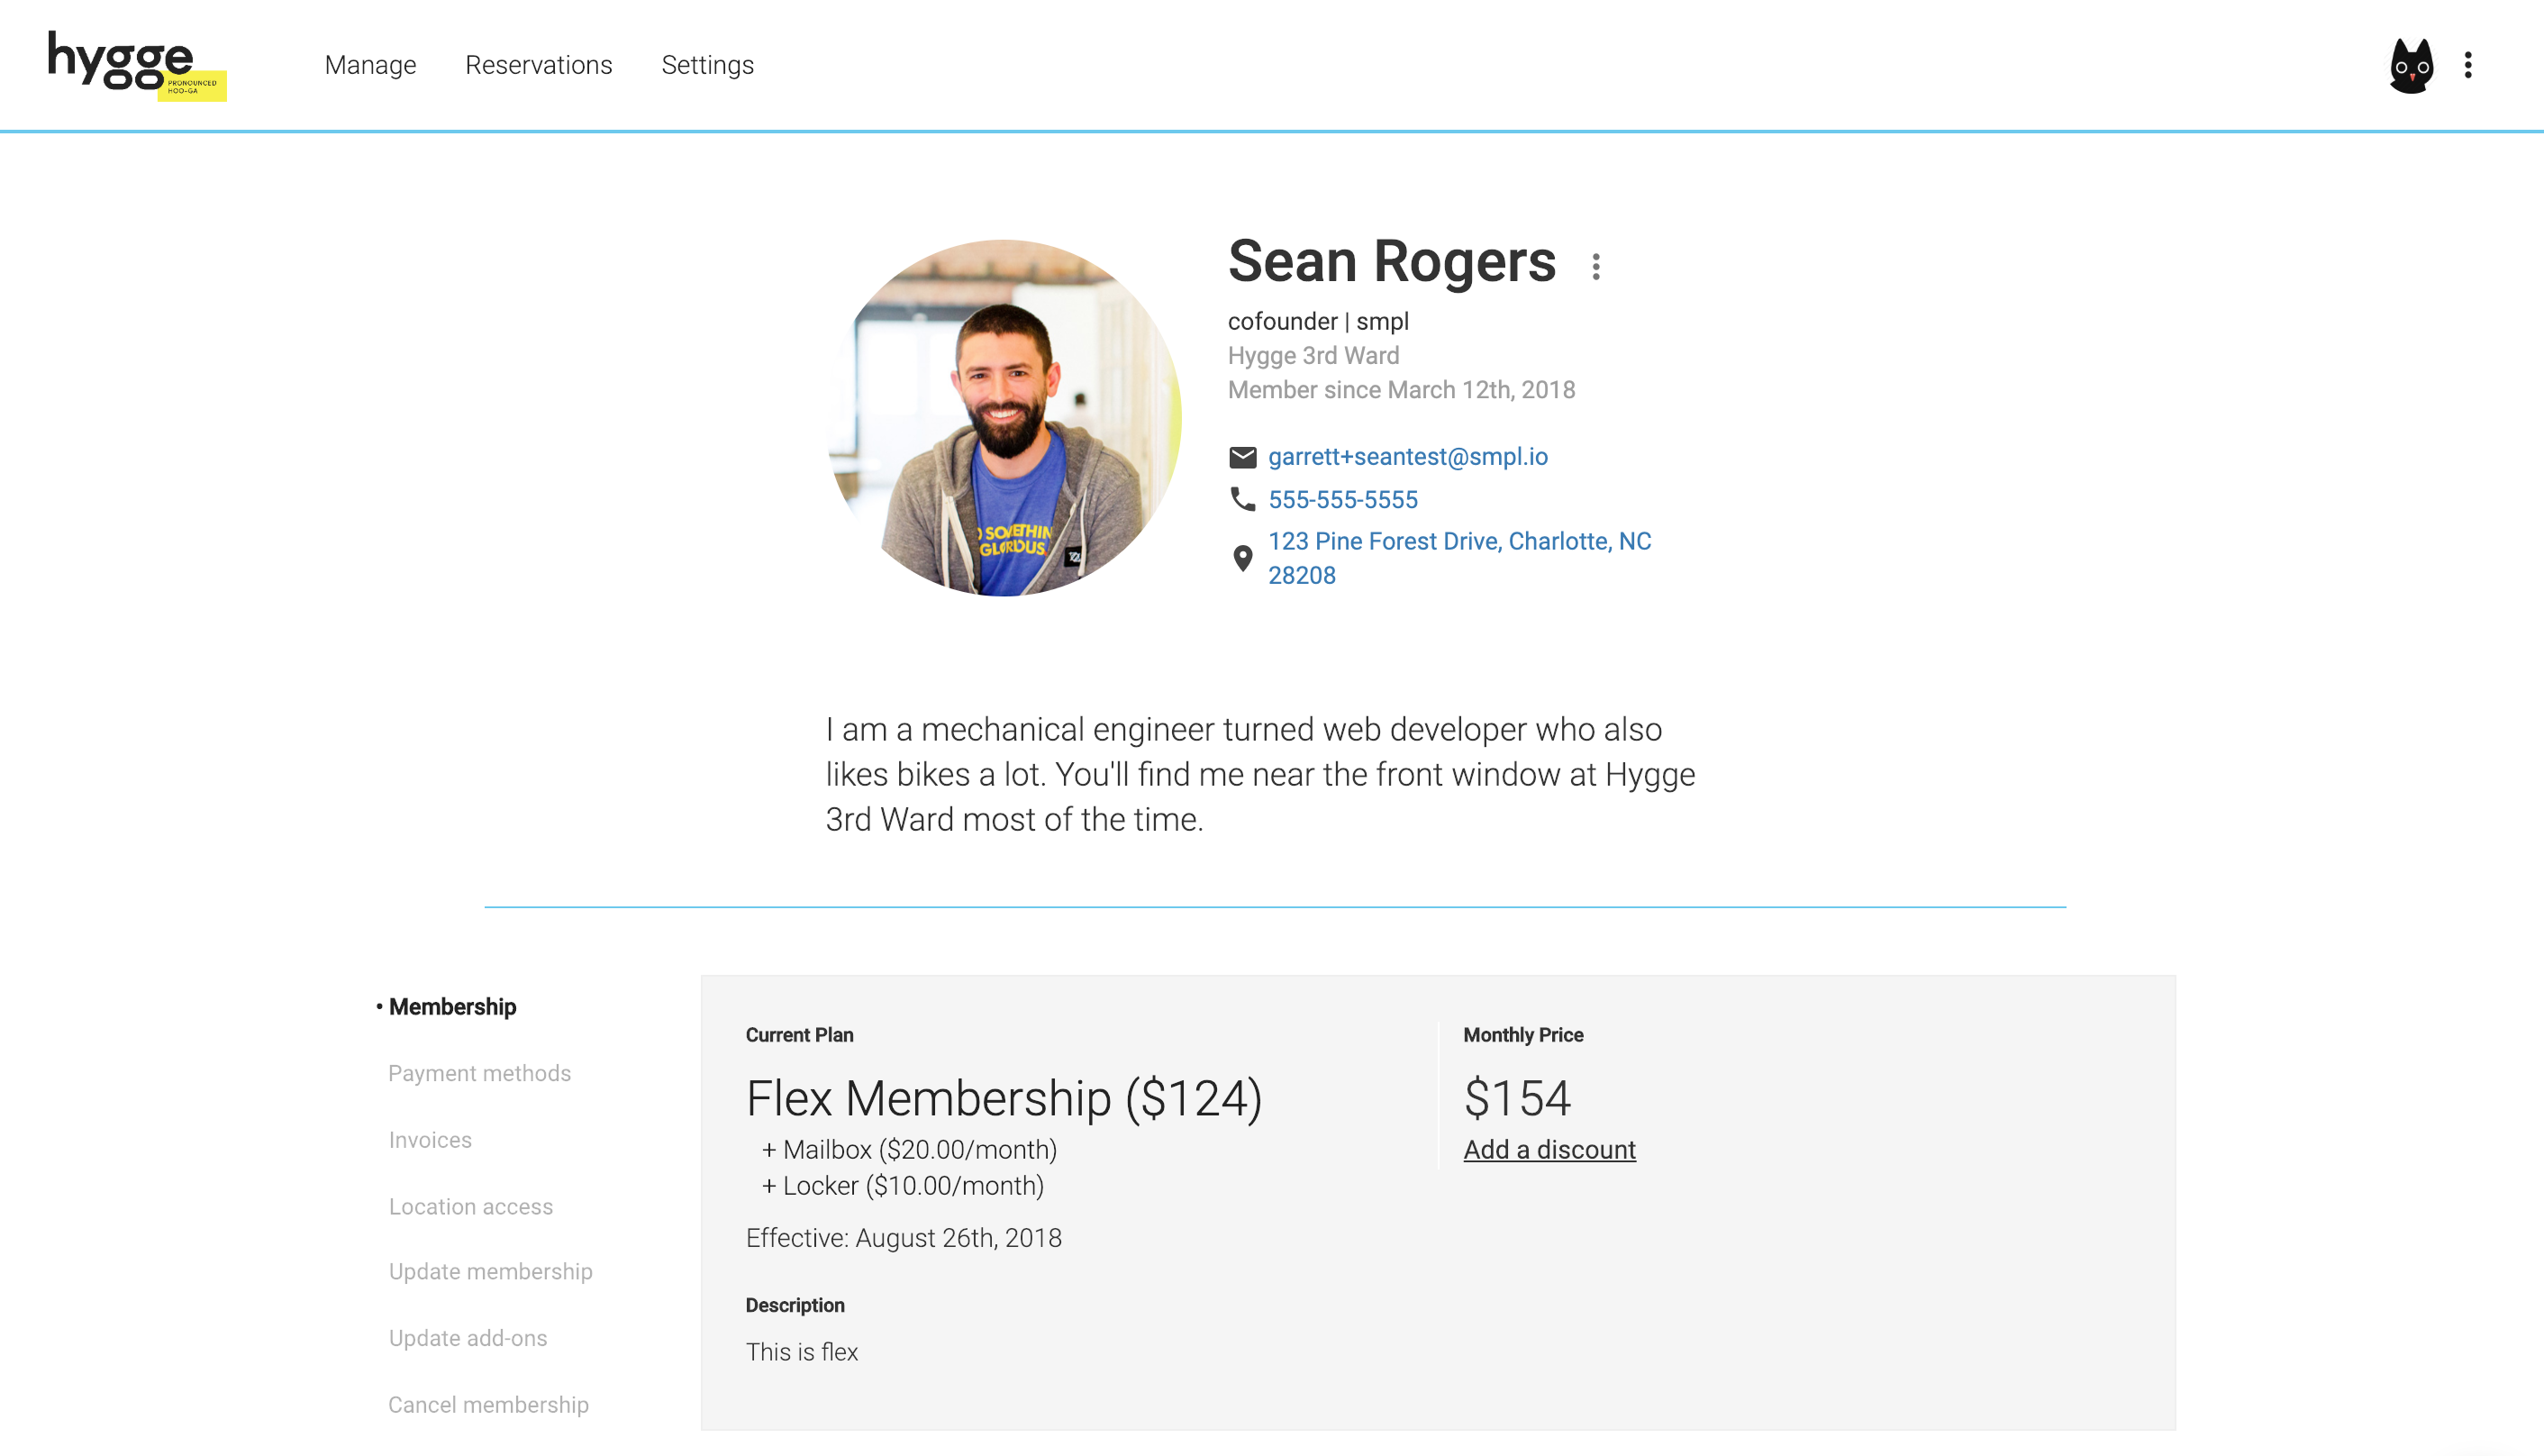Open Settings in the top navigation

707,65
